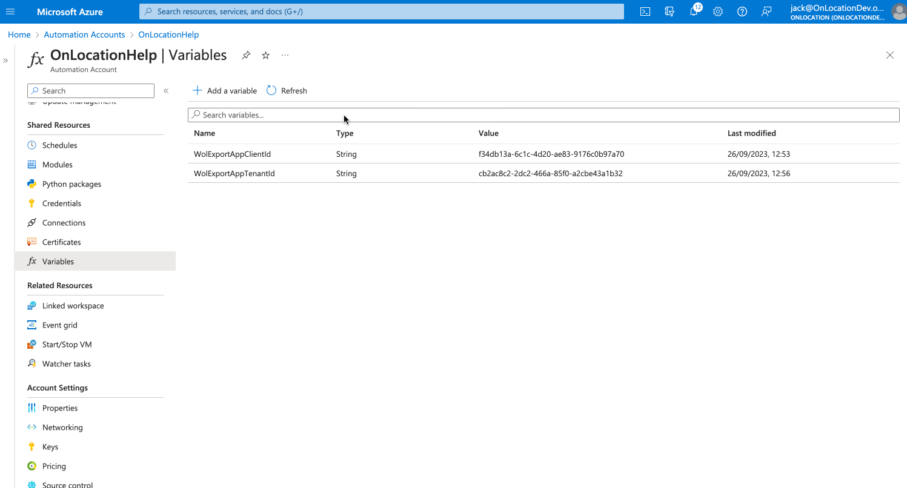907x488 pixels.
Task: Open Help question mark icon
Action: click(742, 12)
